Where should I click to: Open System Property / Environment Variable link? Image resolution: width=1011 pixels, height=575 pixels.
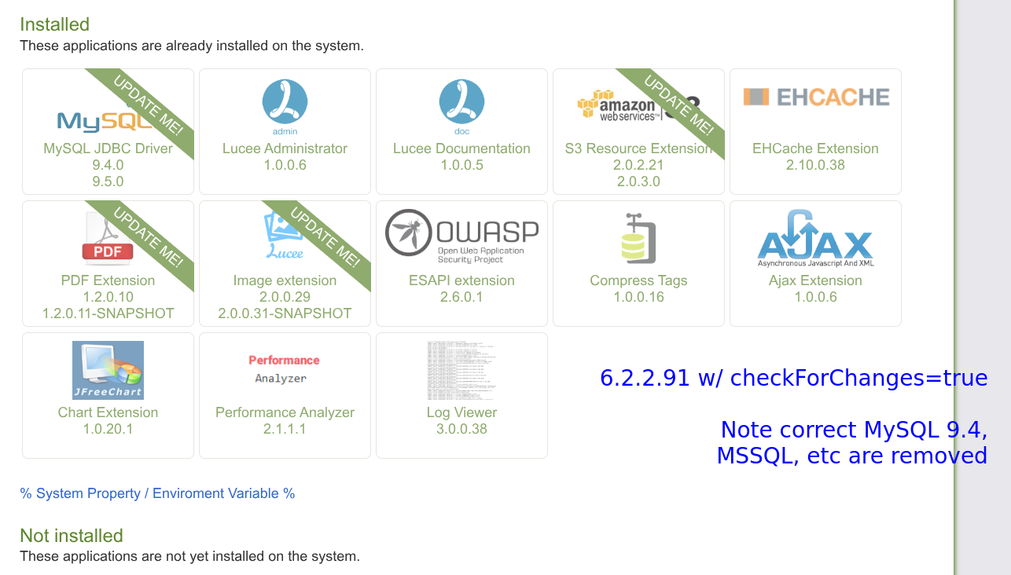(157, 493)
